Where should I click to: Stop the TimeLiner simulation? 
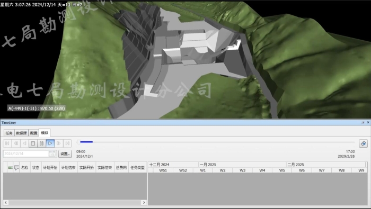click(33, 143)
